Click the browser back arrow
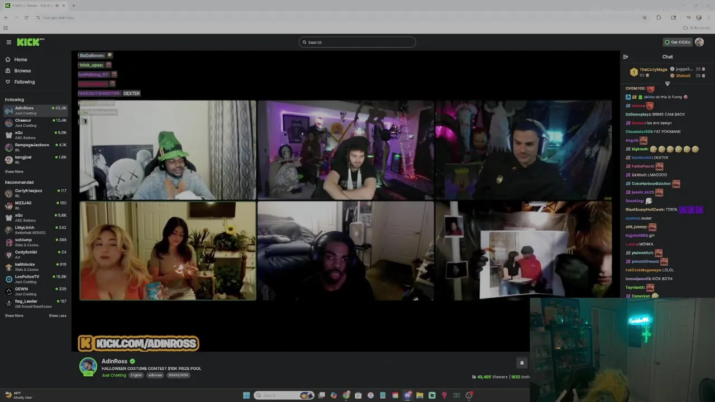Viewport: 715px width, 402px height. point(6,18)
